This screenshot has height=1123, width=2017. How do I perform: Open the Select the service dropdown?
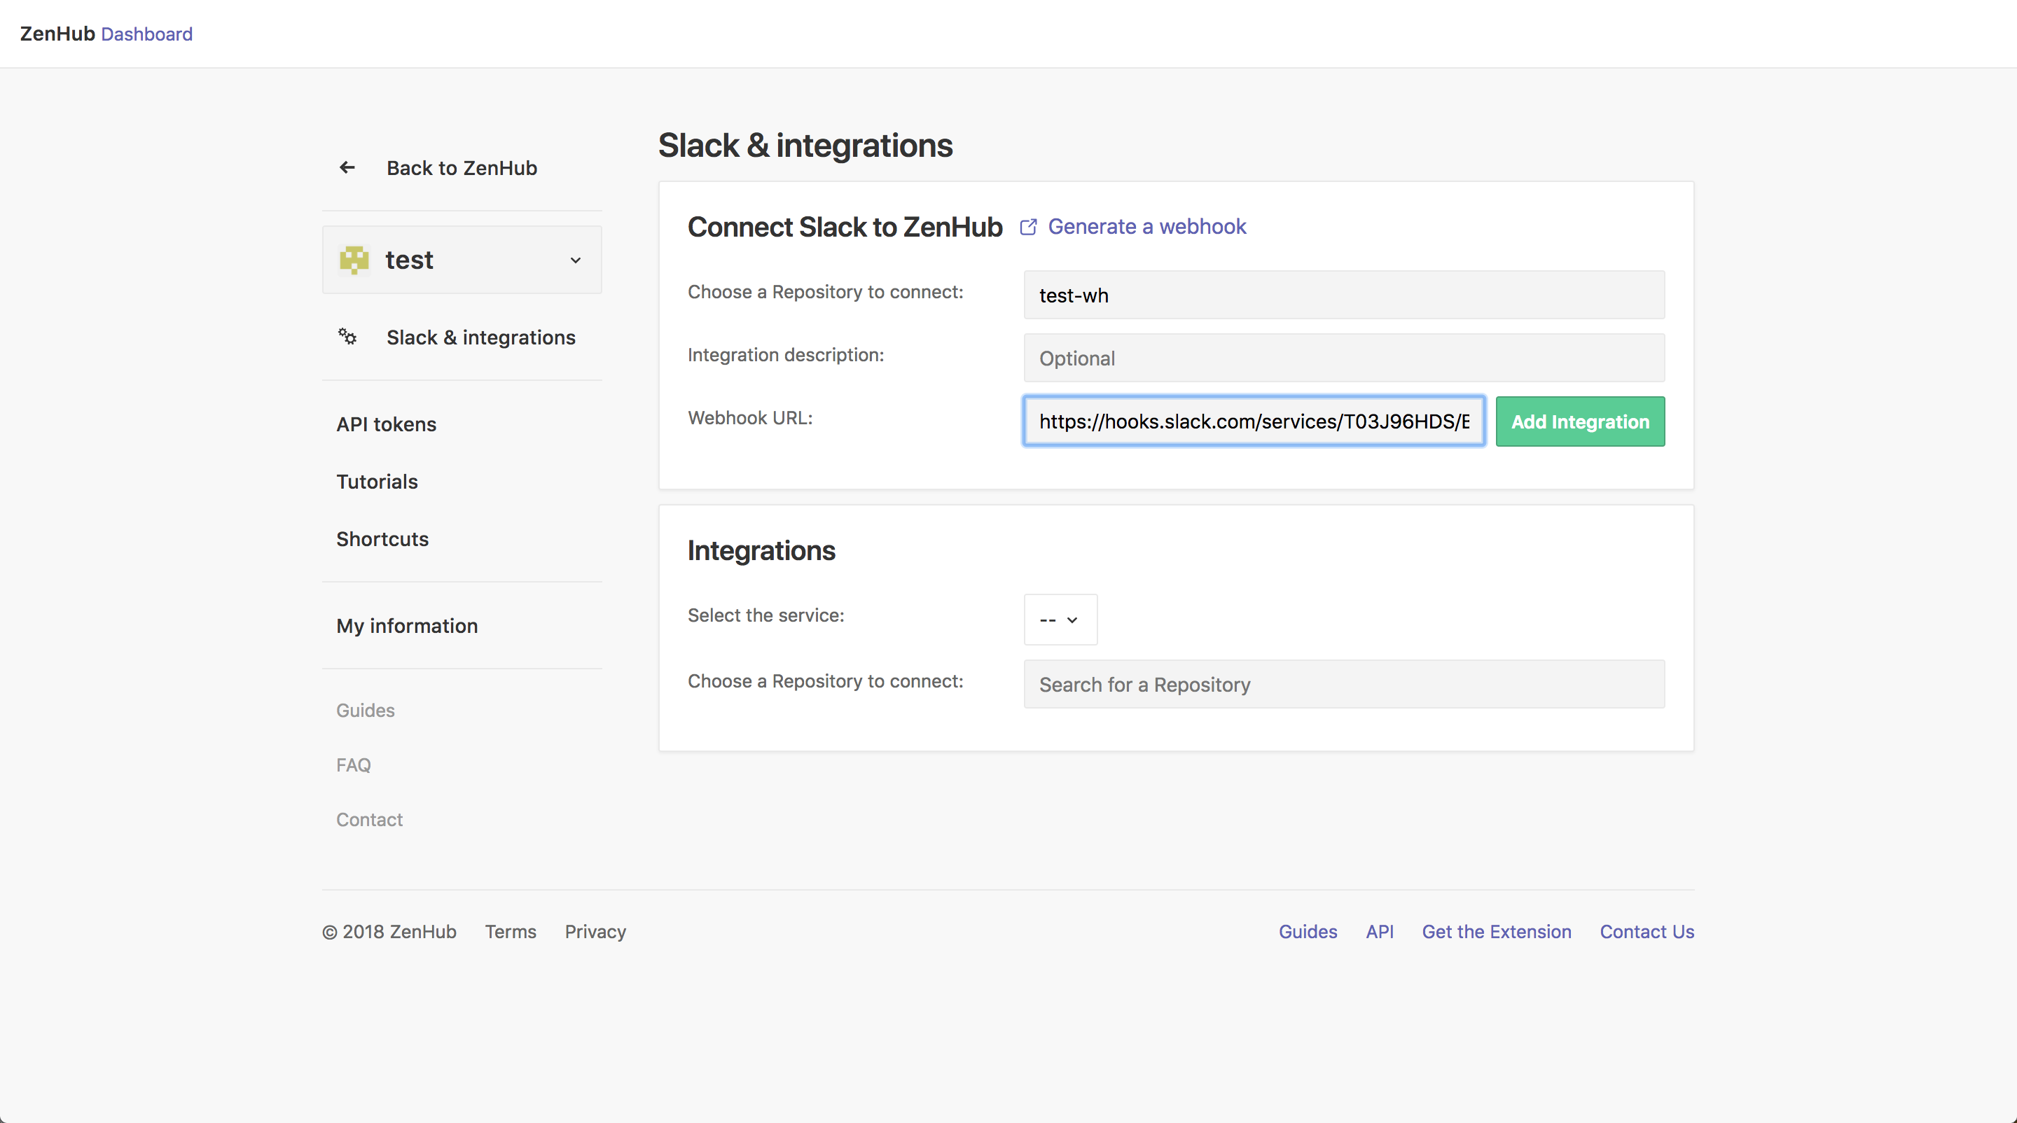point(1060,619)
